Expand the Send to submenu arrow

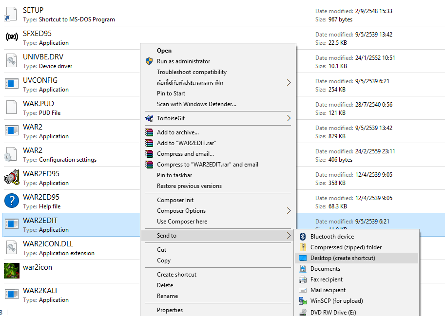(289, 236)
